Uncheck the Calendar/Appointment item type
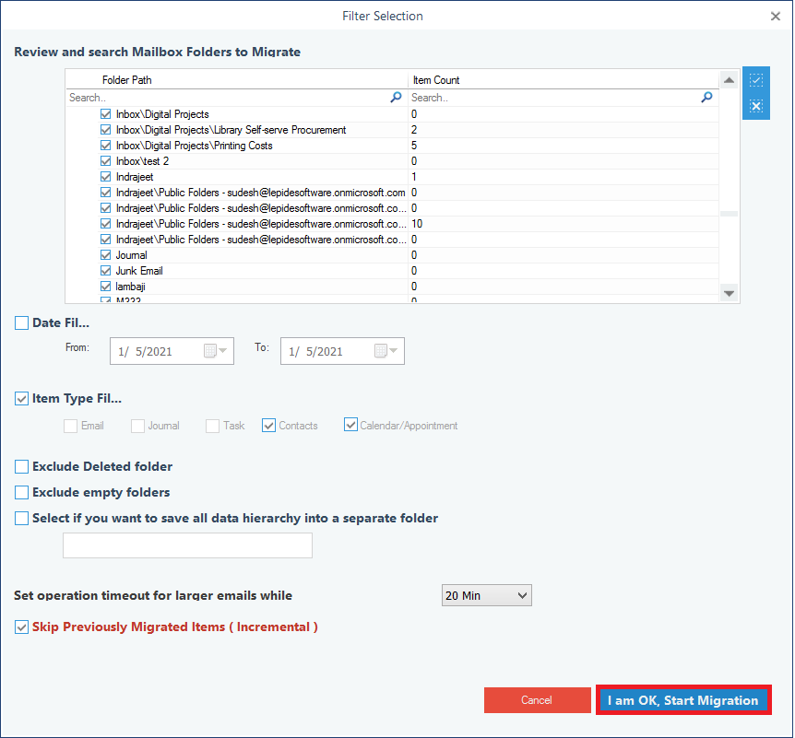The width and height of the screenshot is (795, 738). [350, 425]
